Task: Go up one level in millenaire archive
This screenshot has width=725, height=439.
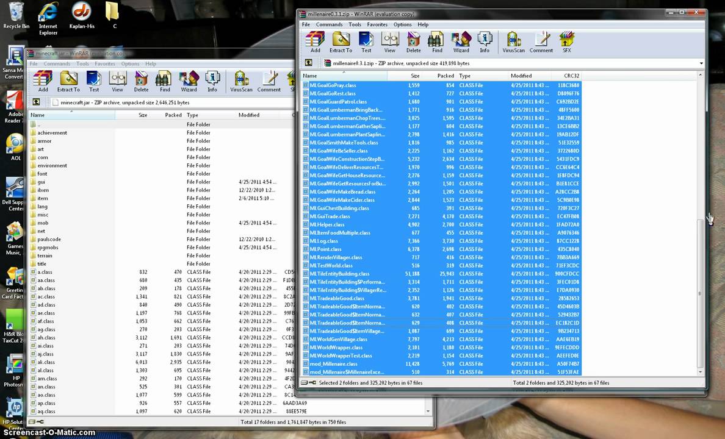Action: [x=309, y=63]
